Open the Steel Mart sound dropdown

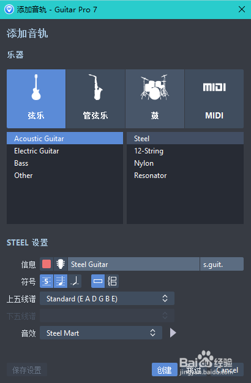pos(101,333)
